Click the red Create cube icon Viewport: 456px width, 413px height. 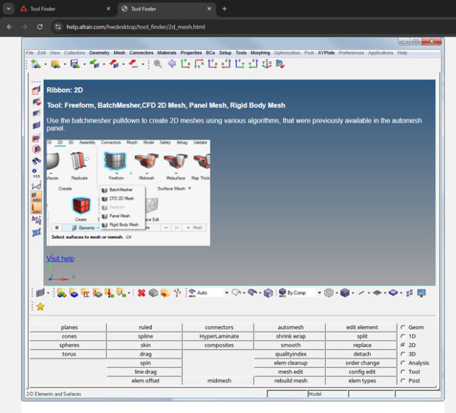tap(81, 206)
